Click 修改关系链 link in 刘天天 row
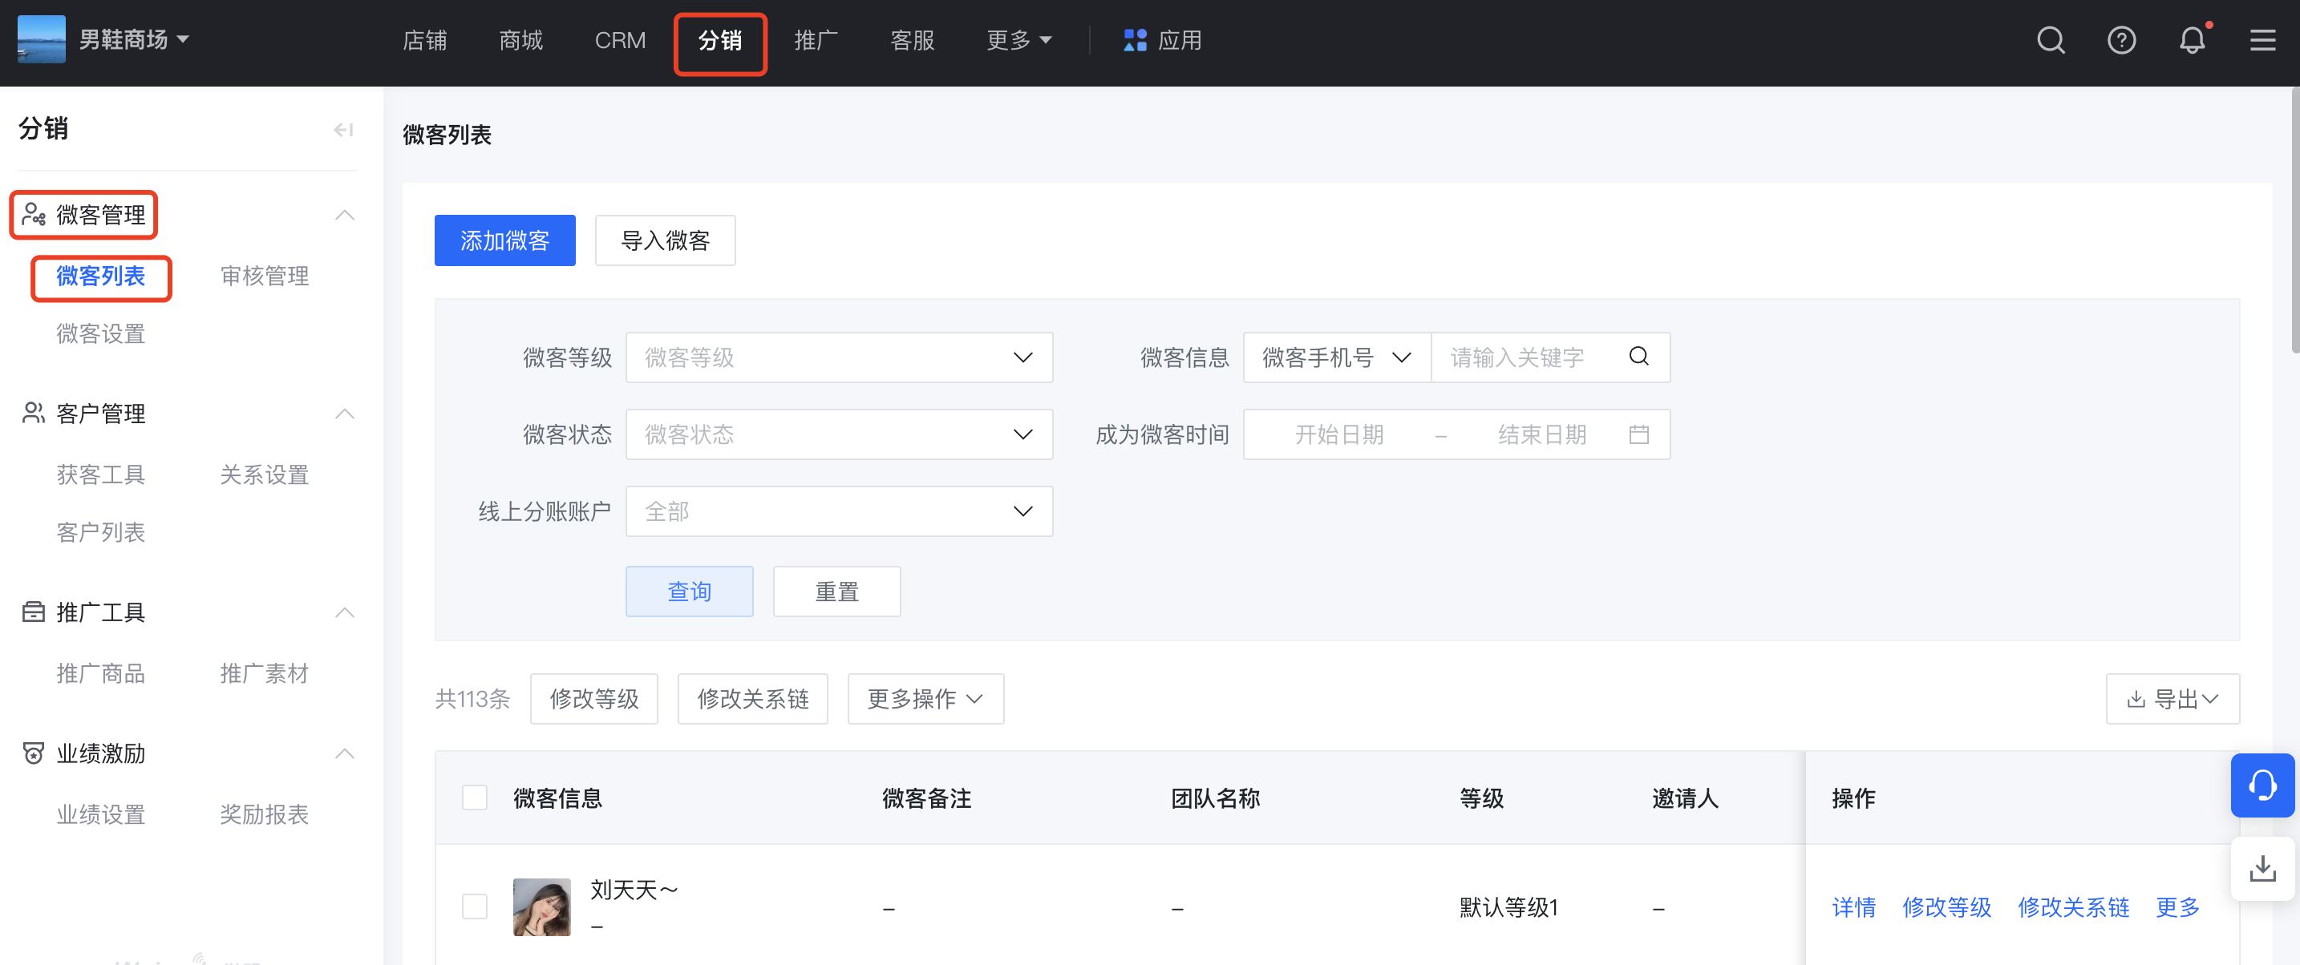The image size is (2300, 965). coord(2073,908)
